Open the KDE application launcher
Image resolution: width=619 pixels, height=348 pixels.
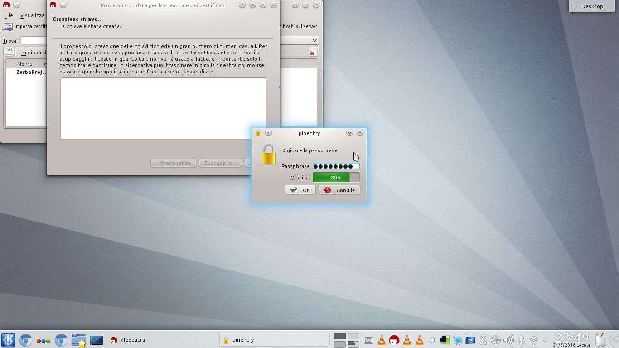pos(8,340)
